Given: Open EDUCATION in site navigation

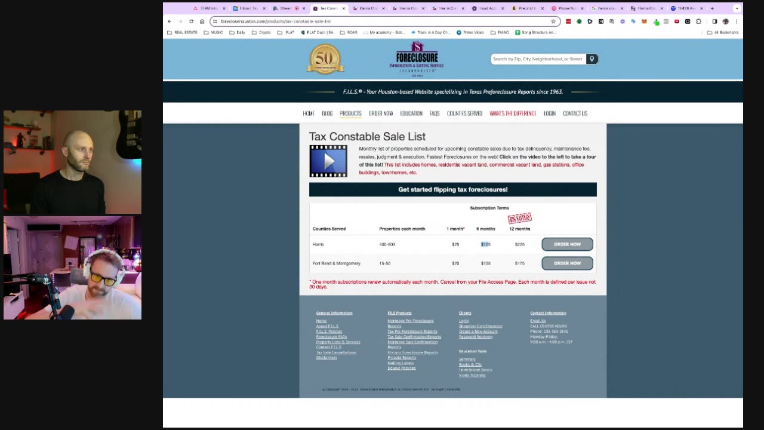Looking at the screenshot, I should click(411, 113).
